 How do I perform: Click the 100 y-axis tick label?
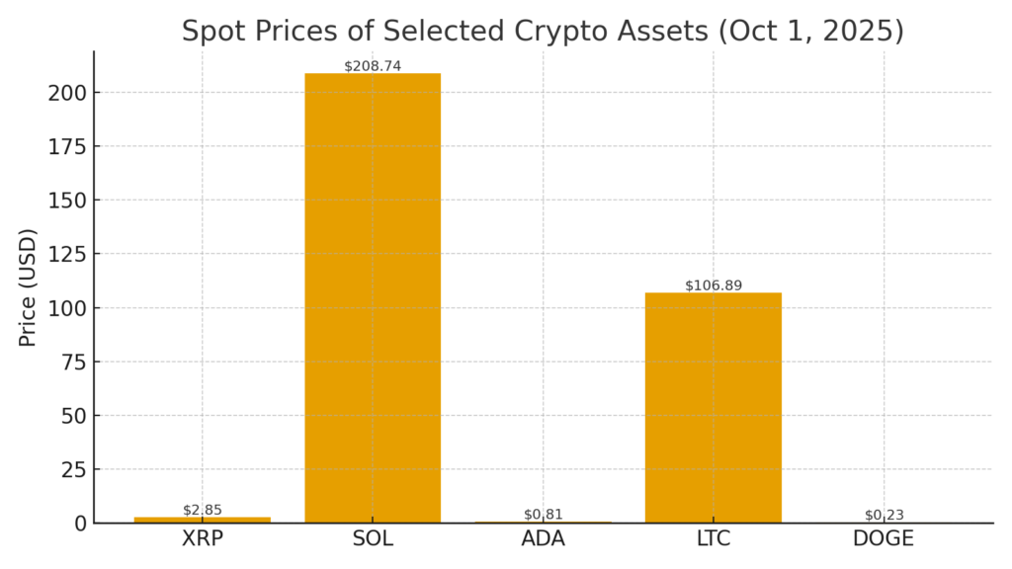pyautogui.click(x=67, y=308)
